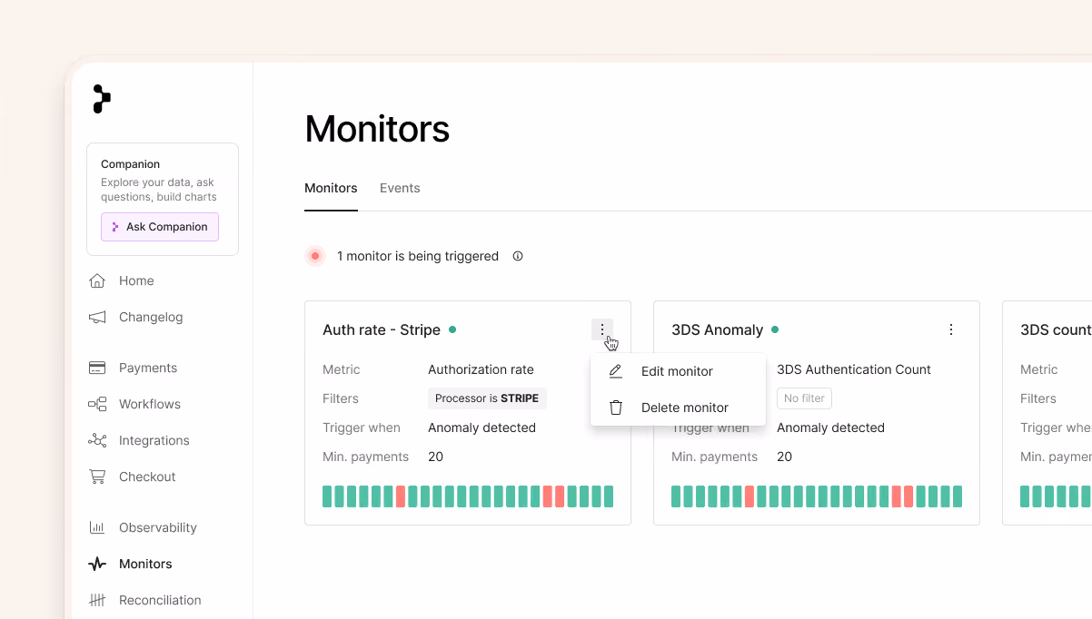Click the first red bar in Auth rate - Stripe history
Image resolution: width=1092 pixels, height=619 pixels.
[401, 496]
